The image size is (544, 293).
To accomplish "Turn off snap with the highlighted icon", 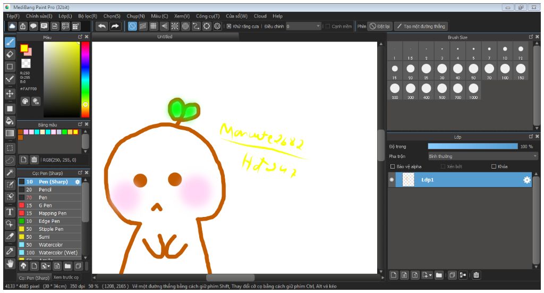I will pyautogui.click(x=132, y=27).
